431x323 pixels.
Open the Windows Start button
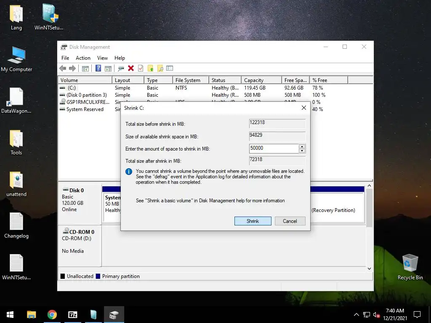[x=10, y=315]
